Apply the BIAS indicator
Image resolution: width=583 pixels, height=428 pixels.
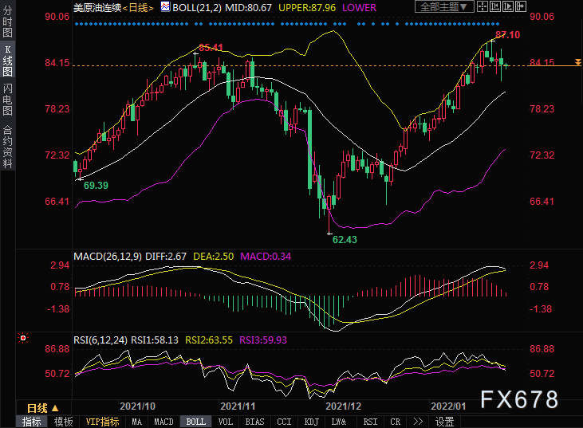[254, 422]
